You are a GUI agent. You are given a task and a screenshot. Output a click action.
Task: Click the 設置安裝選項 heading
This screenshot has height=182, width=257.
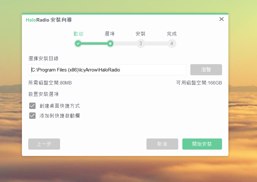pyautogui.click(x=44, y=94)
